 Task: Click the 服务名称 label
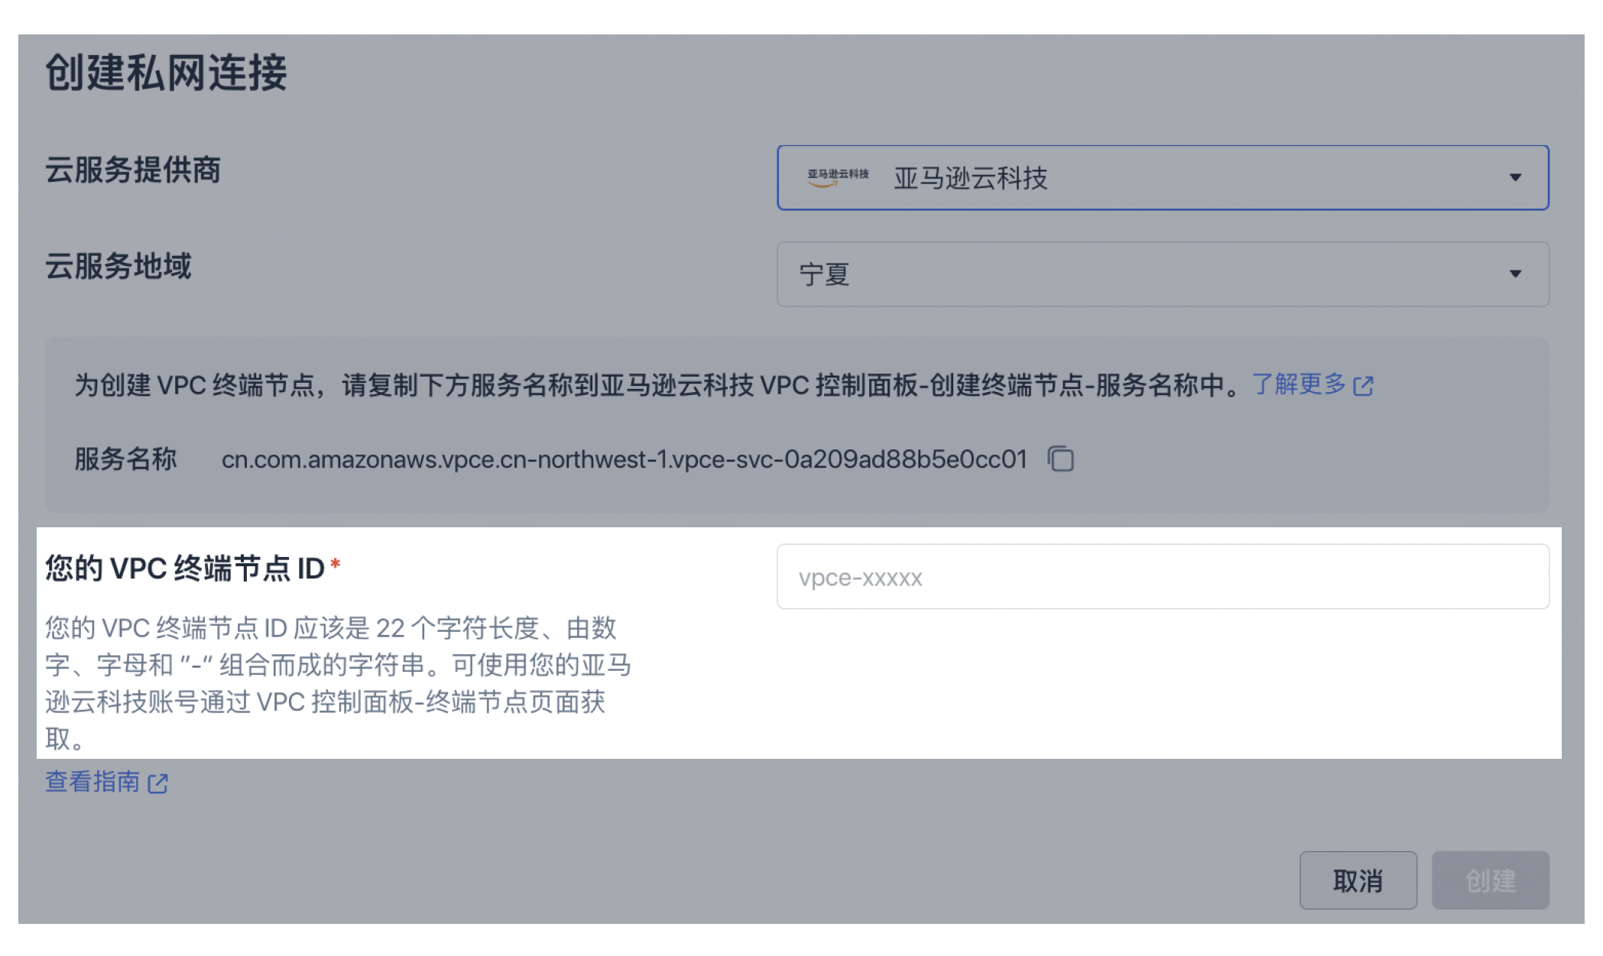coord(125,459)
